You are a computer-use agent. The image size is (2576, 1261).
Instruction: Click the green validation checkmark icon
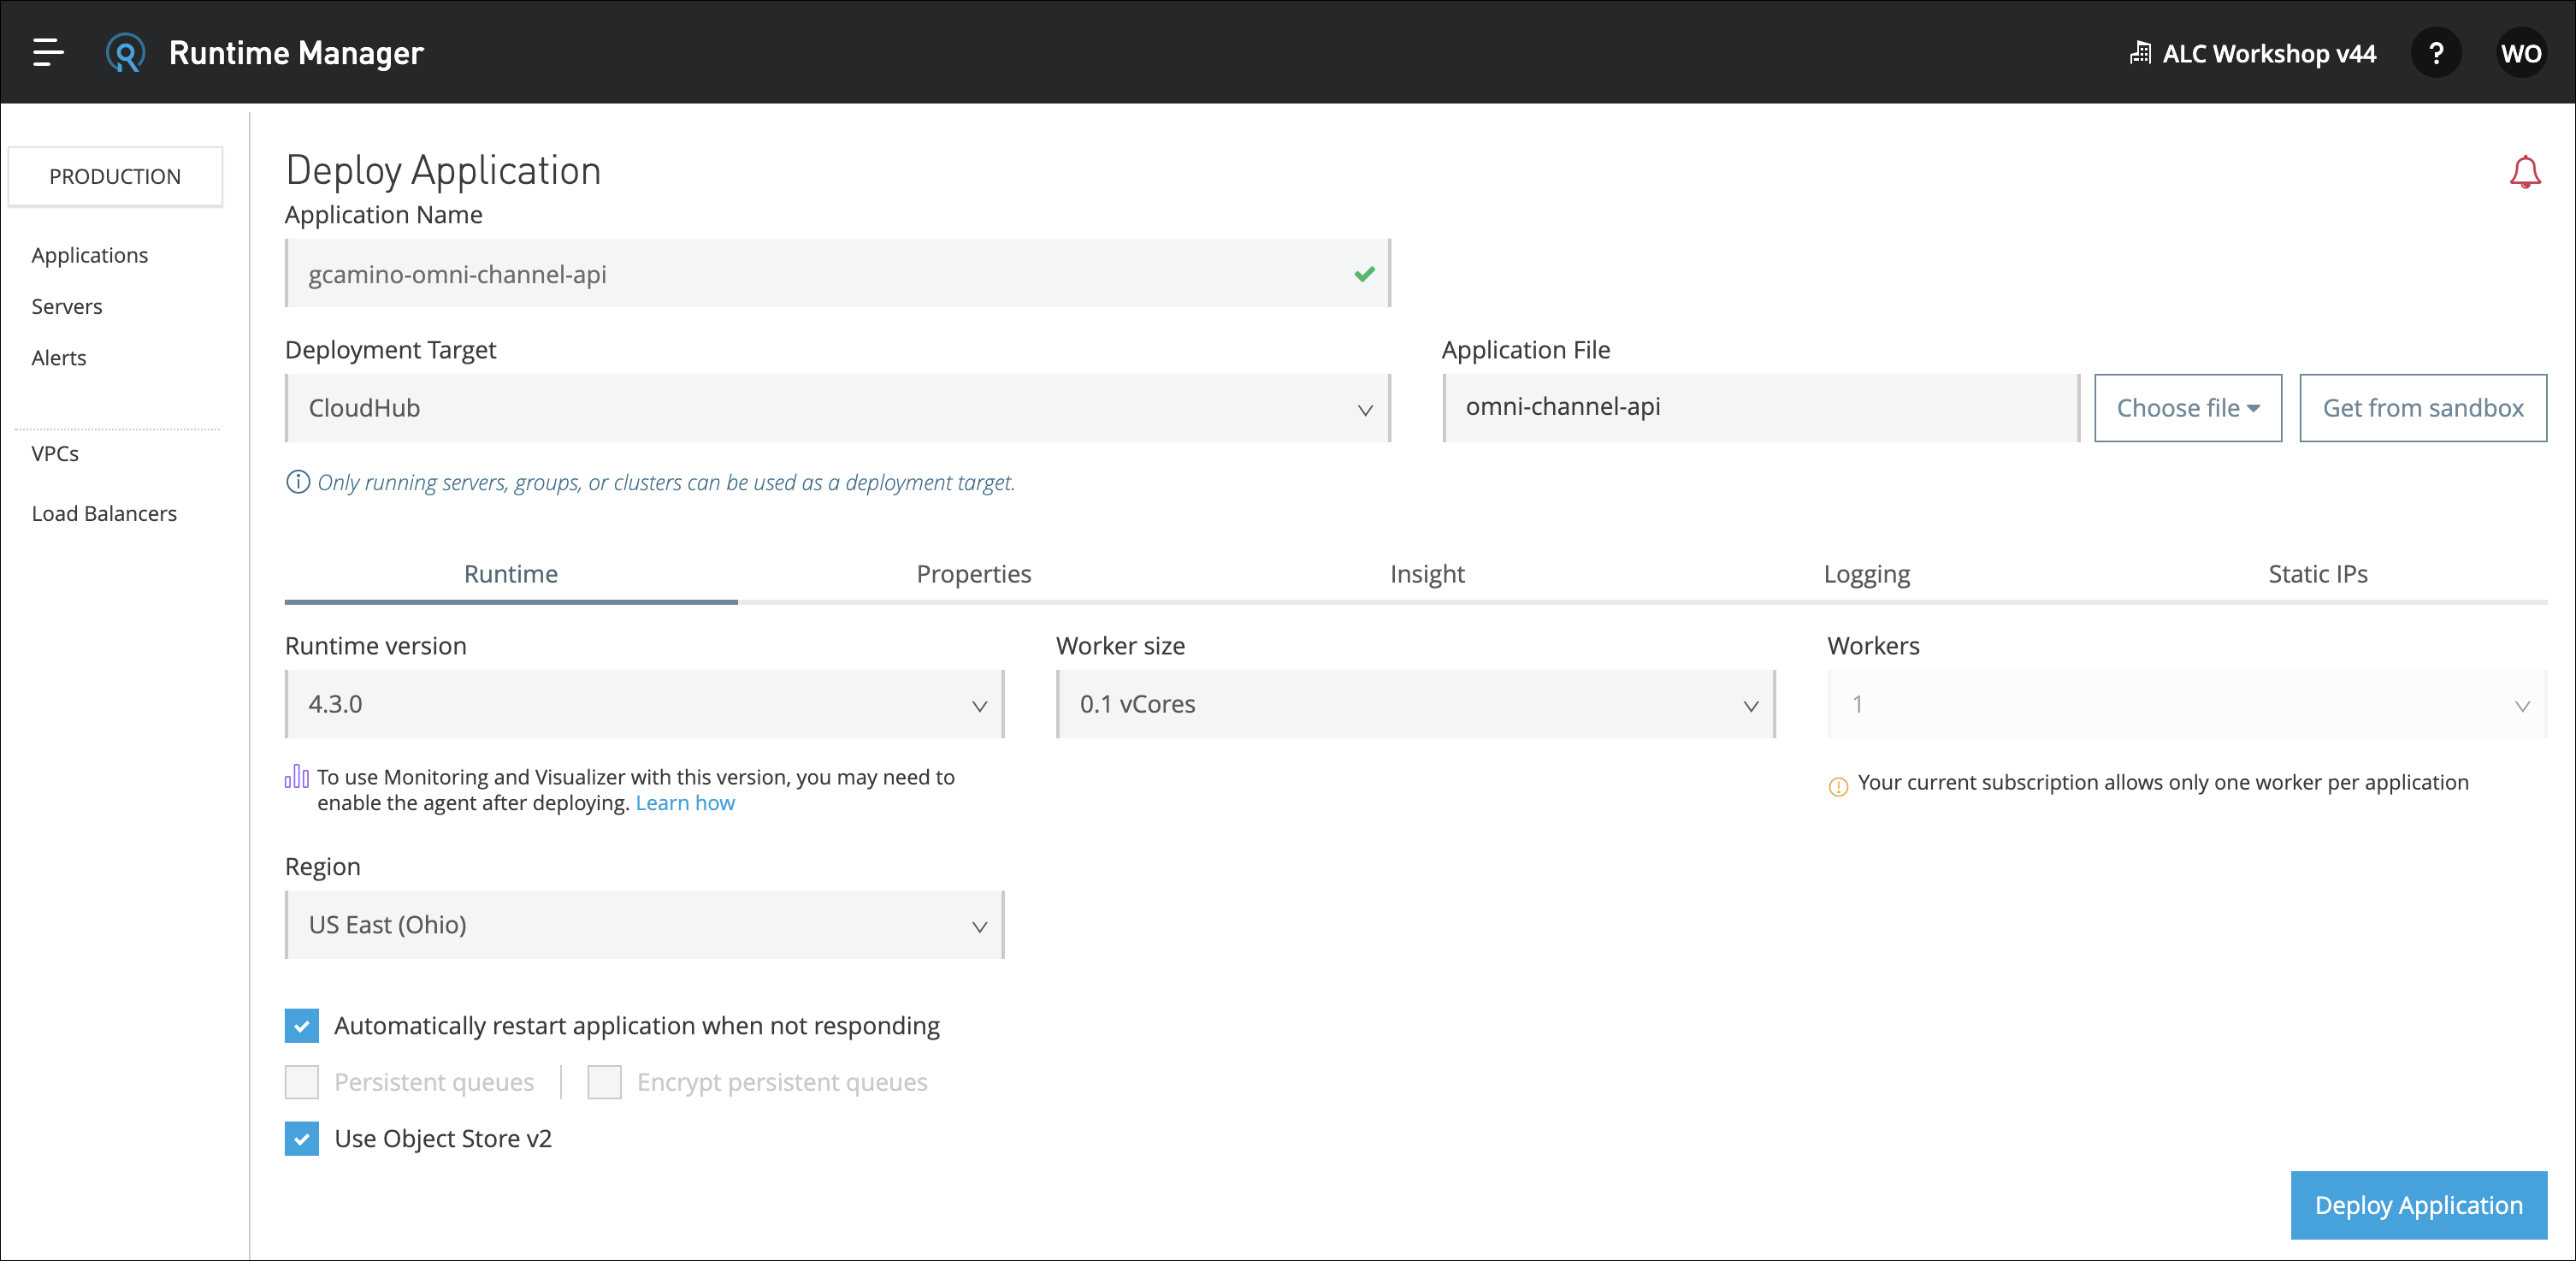[x=1364, y=274]
